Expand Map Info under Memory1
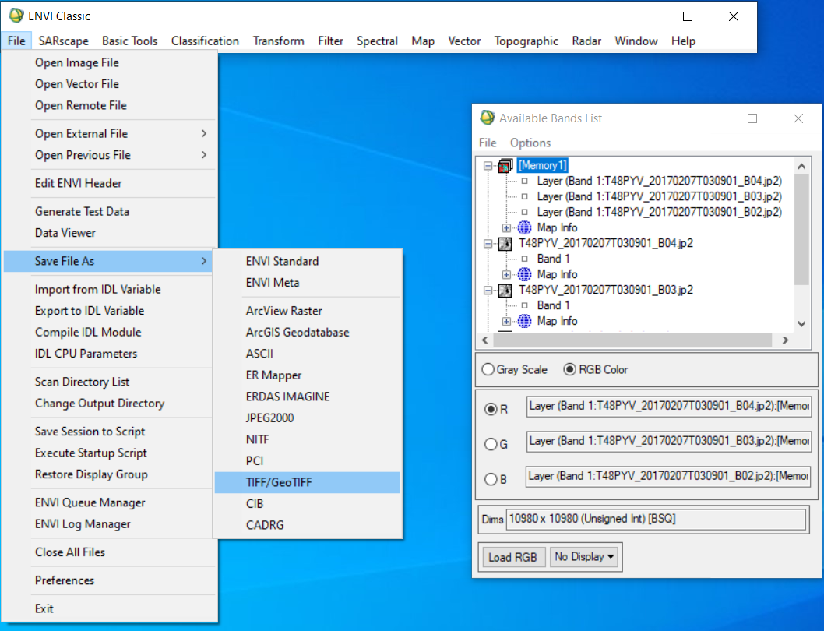The width and height of the screenshot is (824, 631). tap(506, 227)
